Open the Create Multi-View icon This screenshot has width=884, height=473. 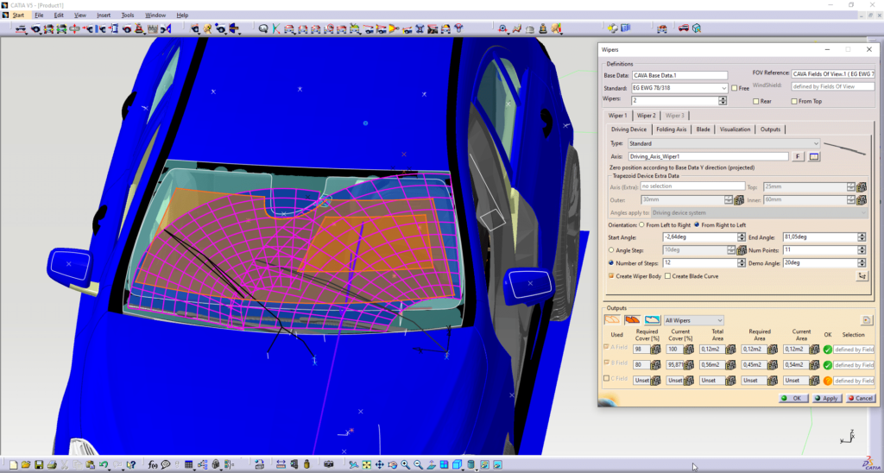click(445, 465)
